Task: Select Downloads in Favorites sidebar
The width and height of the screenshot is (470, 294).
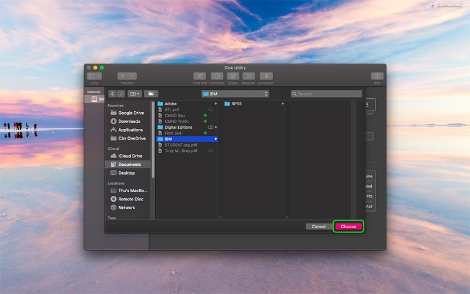Action: click(129, 121)
